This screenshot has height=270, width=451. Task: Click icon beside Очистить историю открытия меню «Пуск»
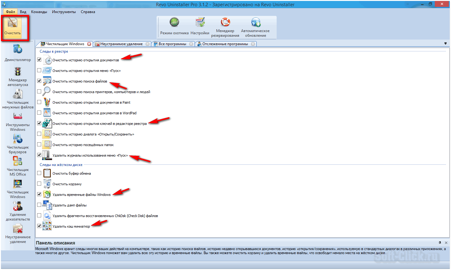pyautogui.click(x=47, y=71)
